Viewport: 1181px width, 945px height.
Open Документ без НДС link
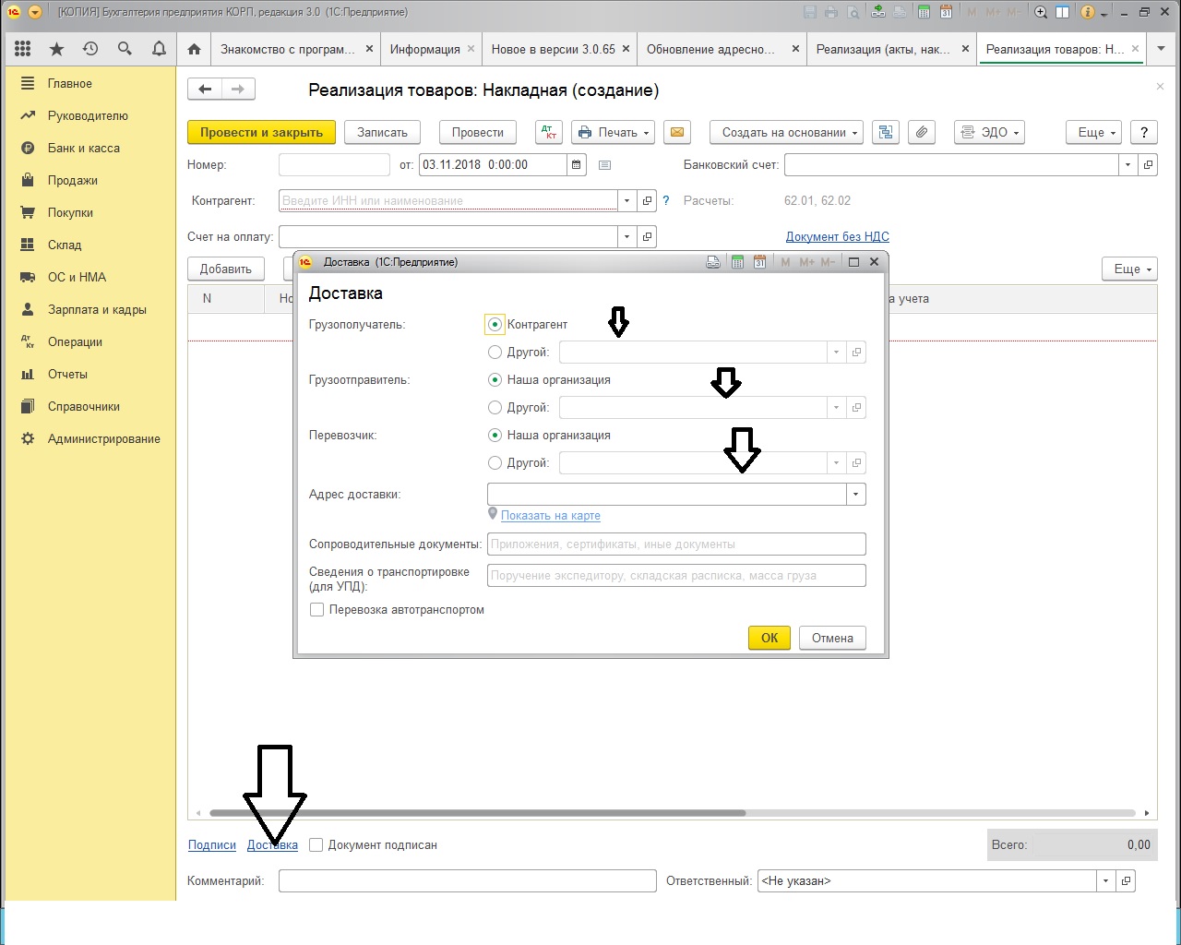tap(838, 236)
